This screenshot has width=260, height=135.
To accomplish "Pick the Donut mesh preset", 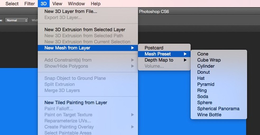I will click(203, 72).
